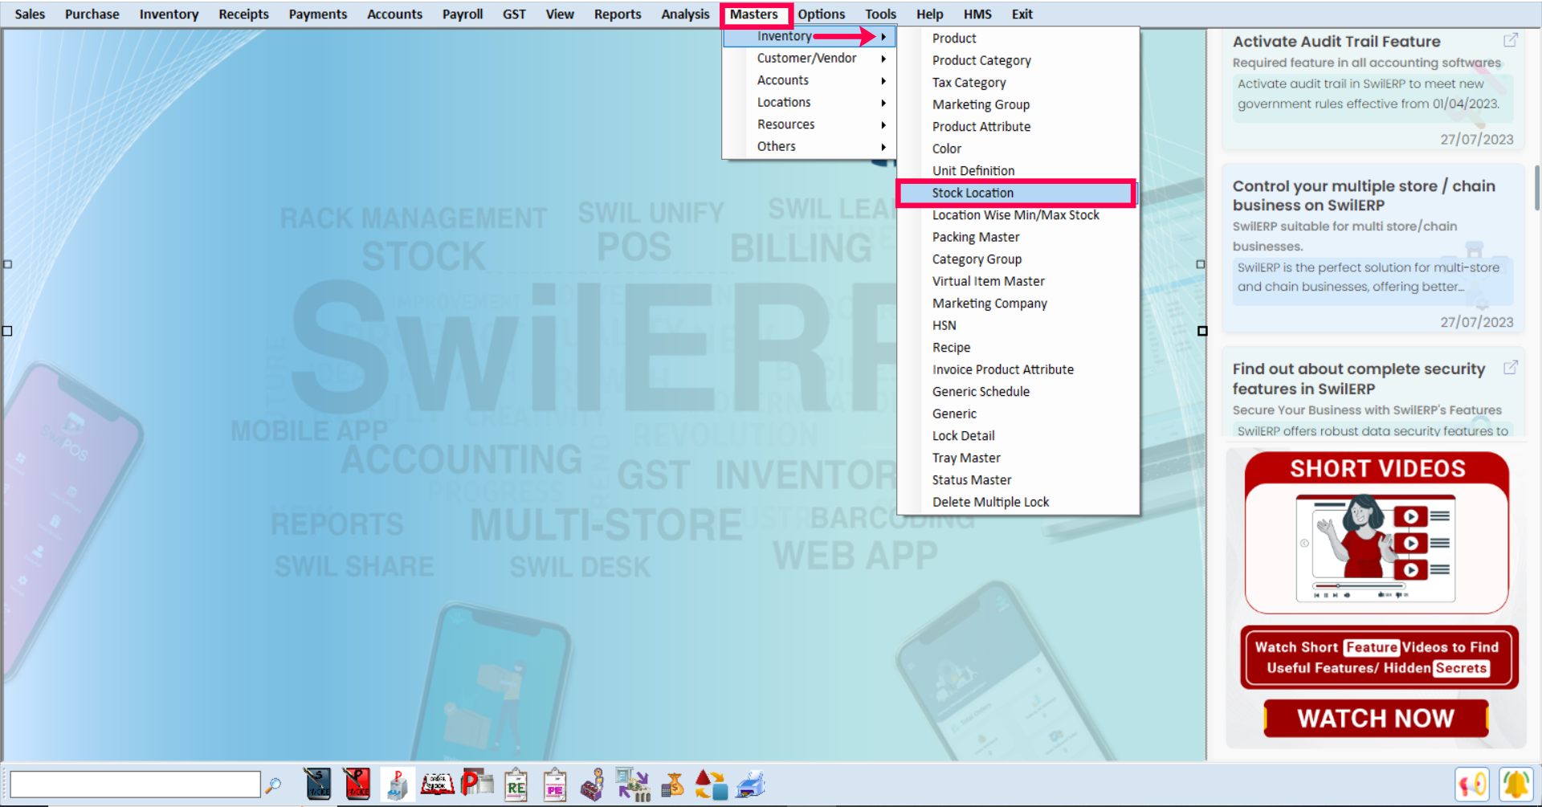Image resolution: width=1542 pixels, height=807 pixels.
Task: Open the GST menu
Action: point(514,14)
